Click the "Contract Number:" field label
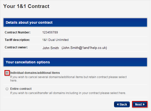Screen dimensions: 151x111 pyautogui.click(x=17, y=32)
